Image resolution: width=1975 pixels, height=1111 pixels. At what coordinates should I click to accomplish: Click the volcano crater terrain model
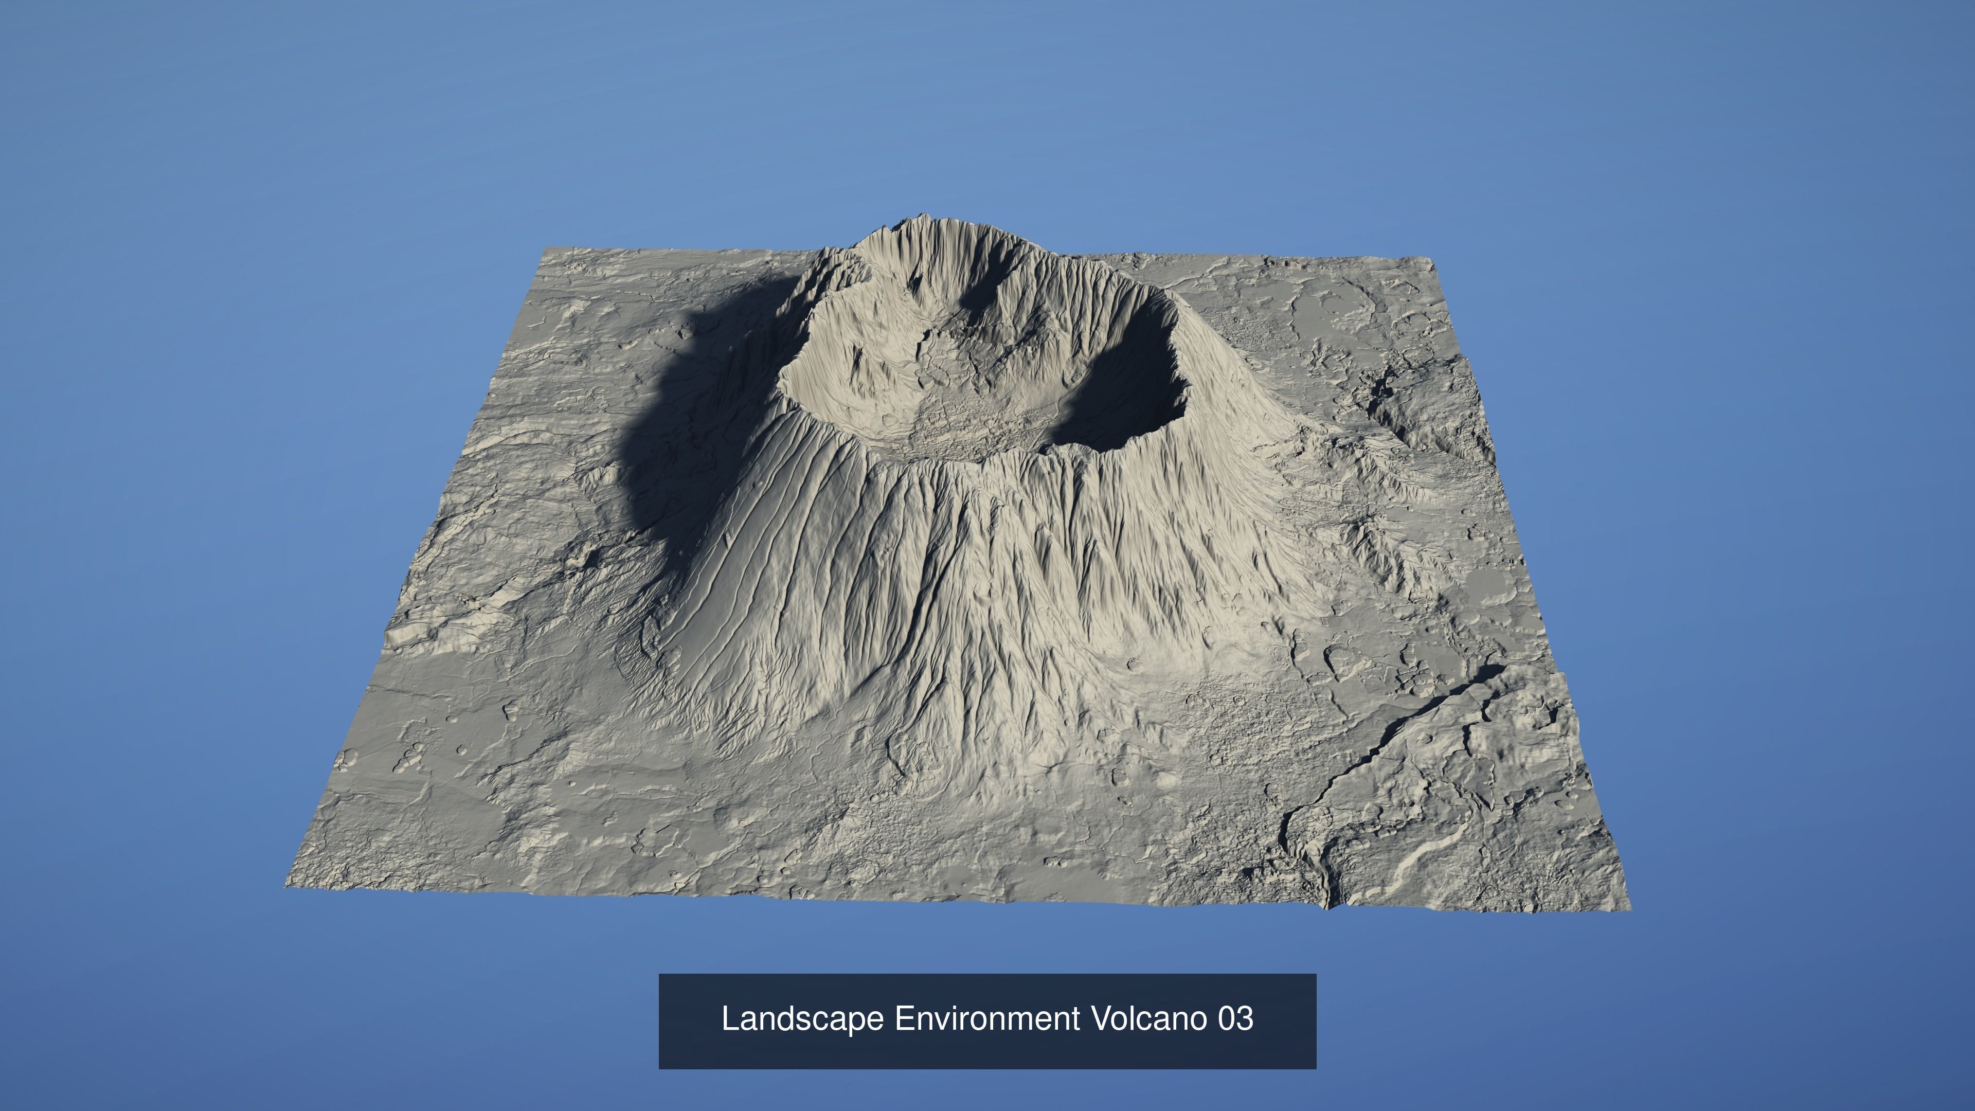click(x=958, y=564)
